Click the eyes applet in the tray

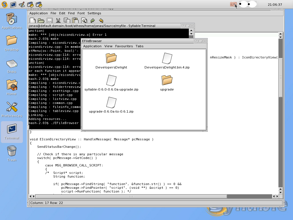coord(248,4)
